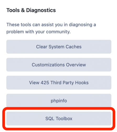The image size is (117, 132).
Task: Inspect the 425 third party hooks
Action: tap(59, 83)
